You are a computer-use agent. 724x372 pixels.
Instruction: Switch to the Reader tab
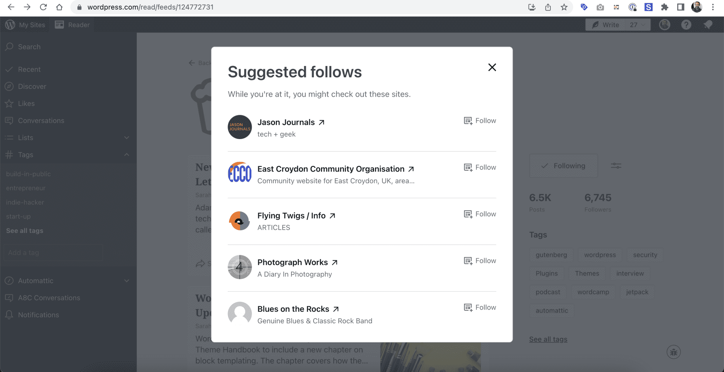point(72,25)
